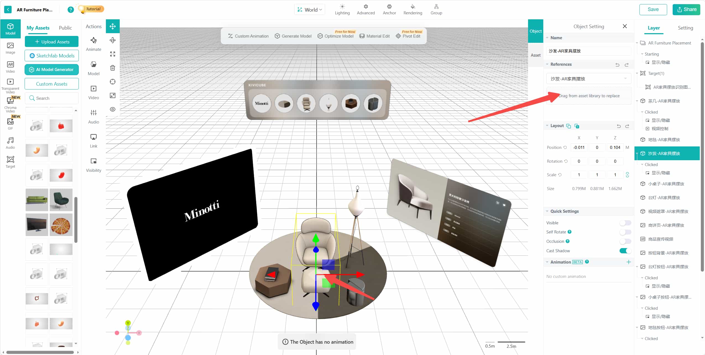
Task: Select the Scale gizmo tool
Action: (x=113, y=54)
